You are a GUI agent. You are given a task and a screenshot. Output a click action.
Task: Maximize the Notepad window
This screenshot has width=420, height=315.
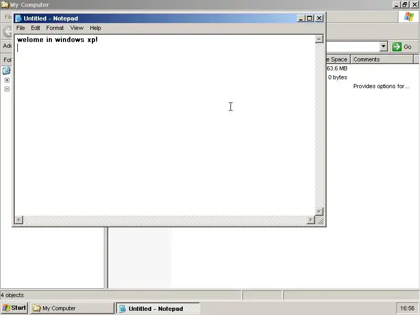[x=310, y=18]
